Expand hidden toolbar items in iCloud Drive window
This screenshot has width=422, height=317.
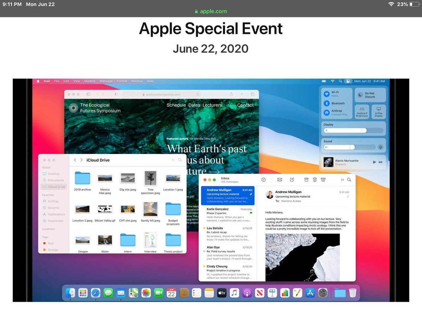coord(173,160)
